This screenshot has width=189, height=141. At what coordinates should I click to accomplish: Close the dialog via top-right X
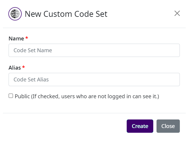pos(177,13)
